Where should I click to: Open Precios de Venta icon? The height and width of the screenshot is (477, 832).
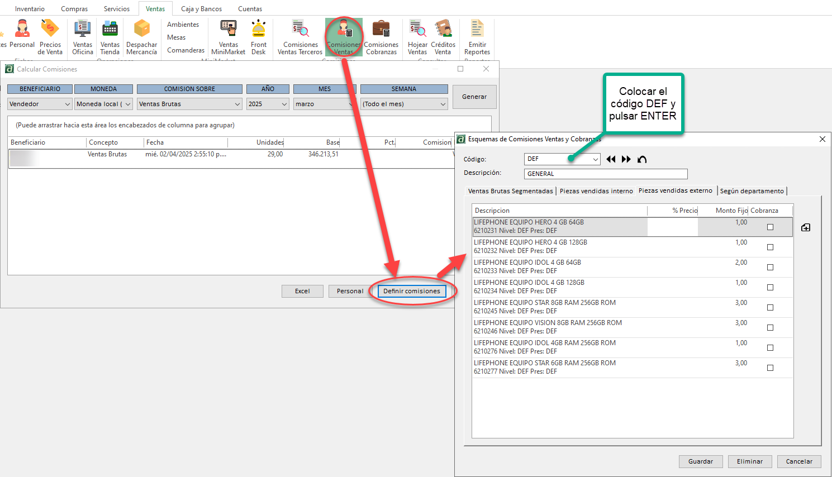(50, 37)
